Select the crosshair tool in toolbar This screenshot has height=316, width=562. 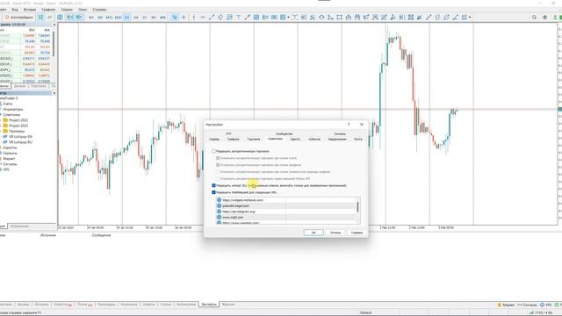pyautogui.click(x=184, y=18)
